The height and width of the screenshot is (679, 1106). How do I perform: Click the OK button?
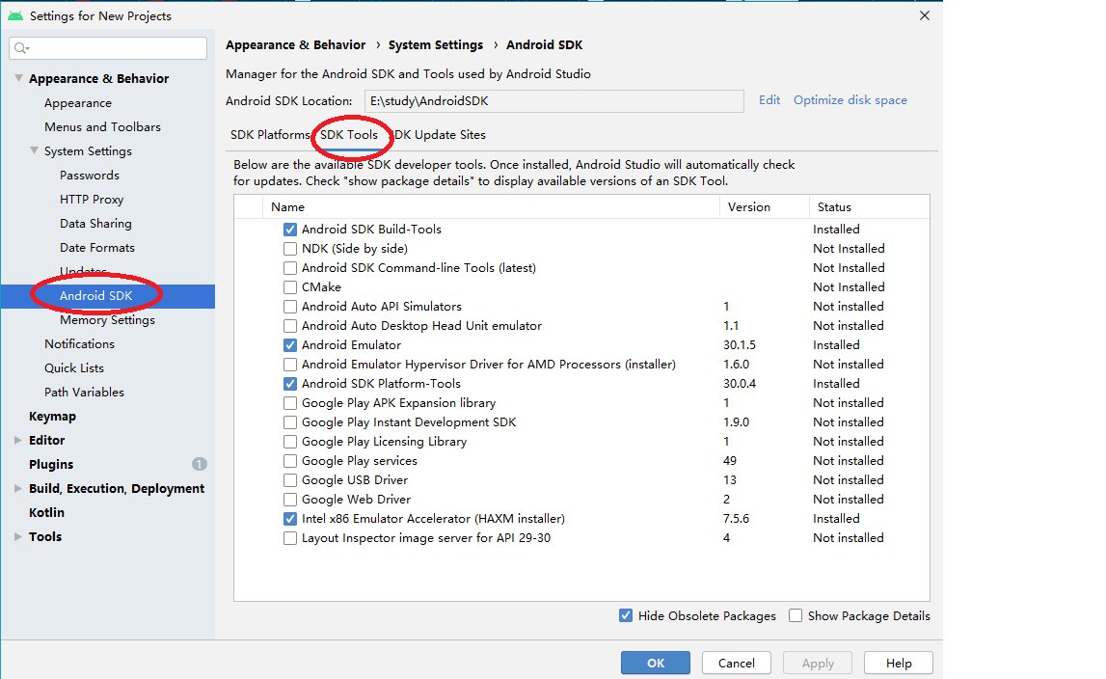(x=656, y=663)
